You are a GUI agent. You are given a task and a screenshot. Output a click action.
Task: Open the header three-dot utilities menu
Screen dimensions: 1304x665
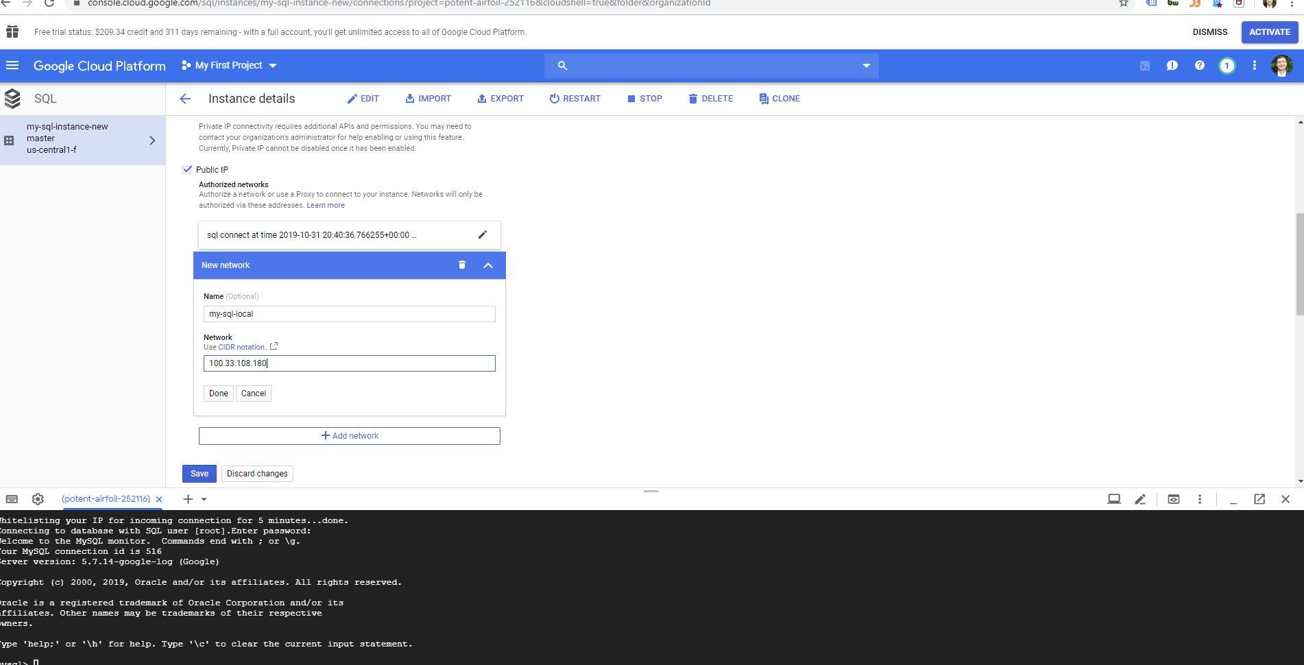pyautogui.click(x=1255, y=66)
